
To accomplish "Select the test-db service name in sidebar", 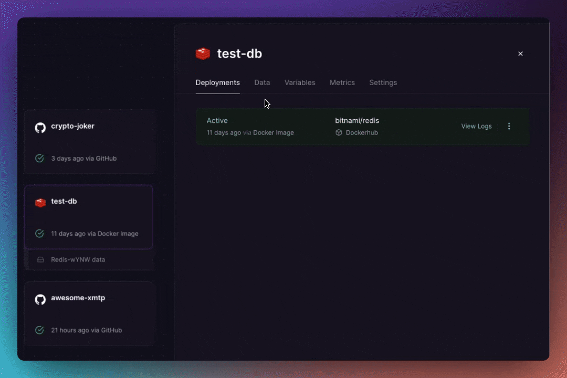I will (64, 202).
